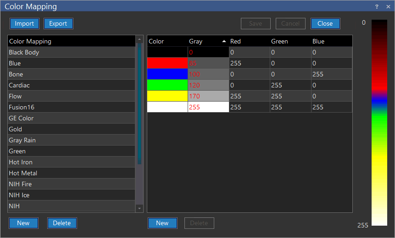395x238 pixels.
Task: Click the red color swatch
Action: 167,63
